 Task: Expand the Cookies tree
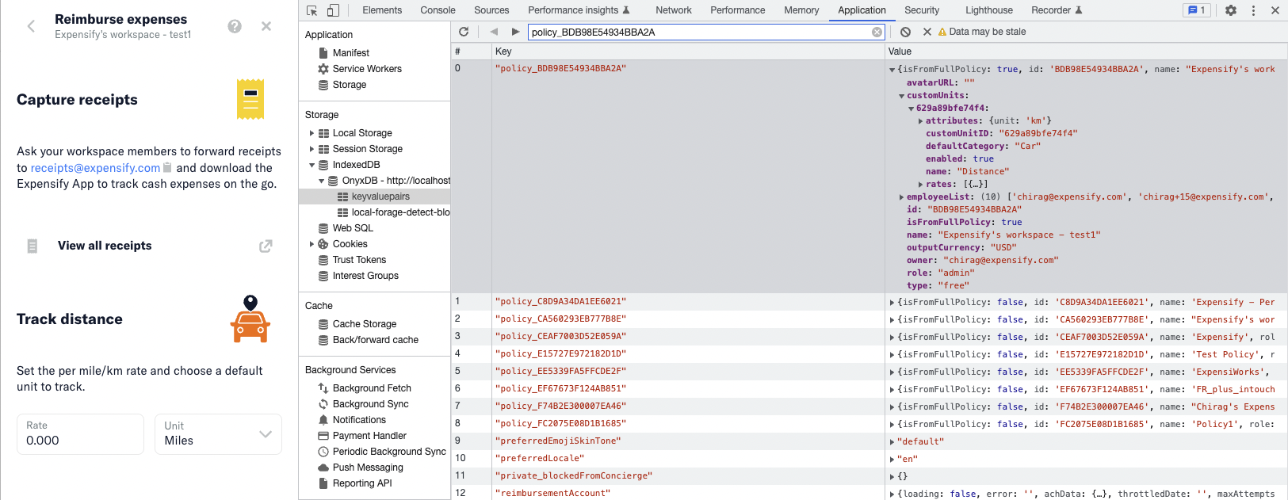[x=311, y=244]
